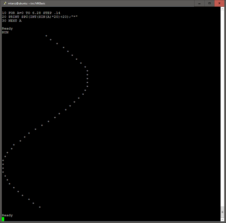Select the PRINT keyword on line 20
Viewport: 226px width, 223px height.
pyautogui.click(x=14, y=17)
